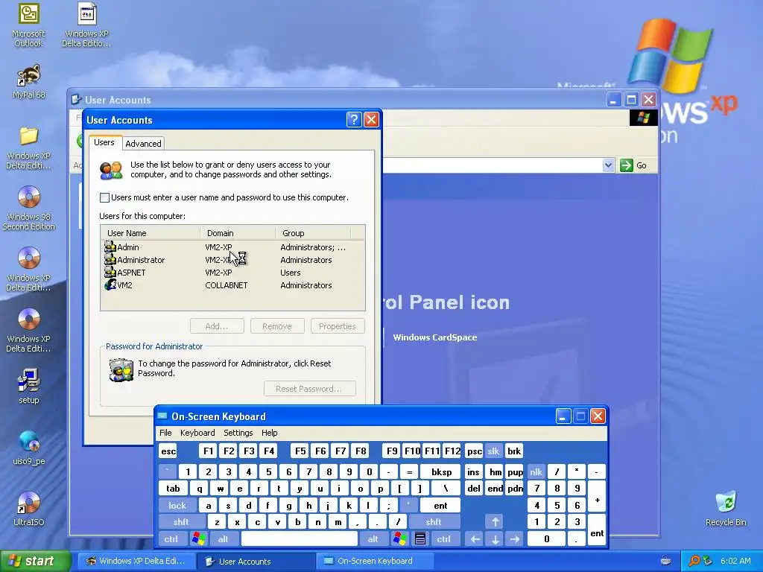Click the green Go arrow in address bar
Screen dimensions: 763x572
point(626,165)
